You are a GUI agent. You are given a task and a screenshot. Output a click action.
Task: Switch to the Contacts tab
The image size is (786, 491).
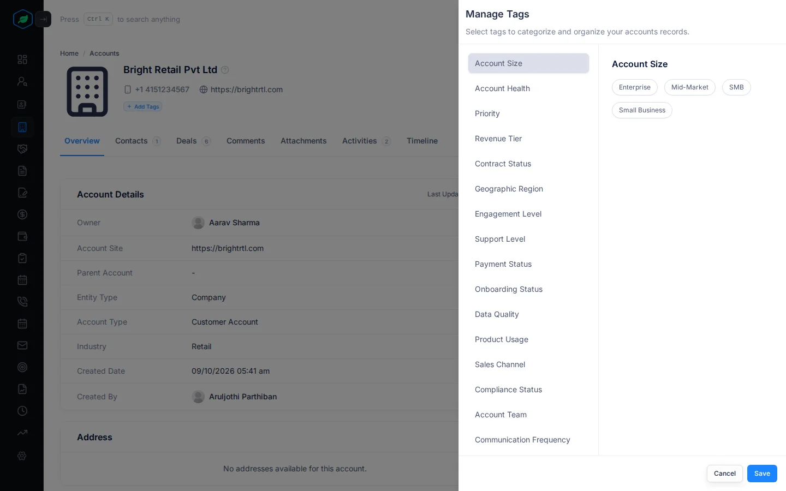click(x=138, y=141)
